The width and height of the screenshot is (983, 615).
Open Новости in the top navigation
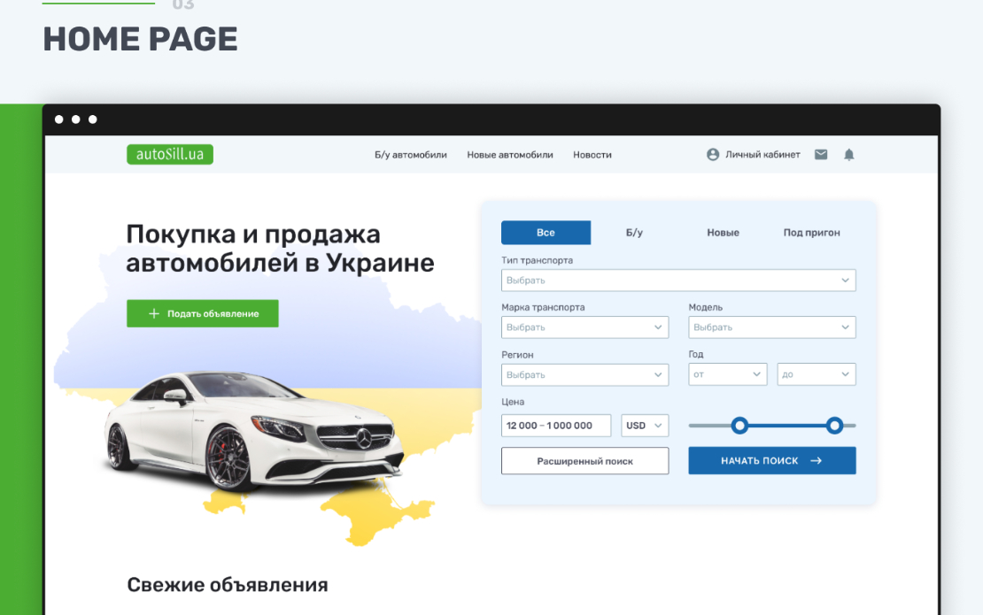(x=592, y=155)
